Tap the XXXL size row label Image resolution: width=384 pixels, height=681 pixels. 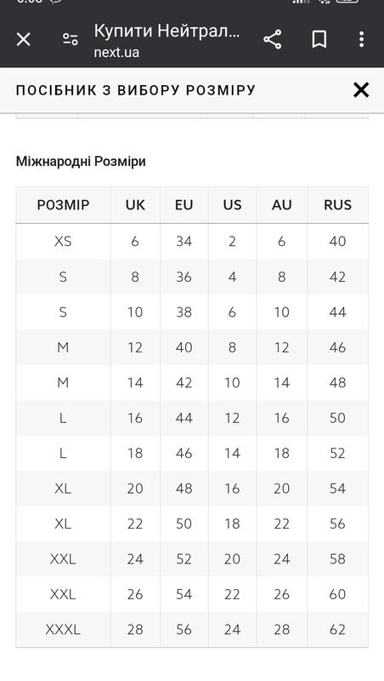tap(63, 629)
